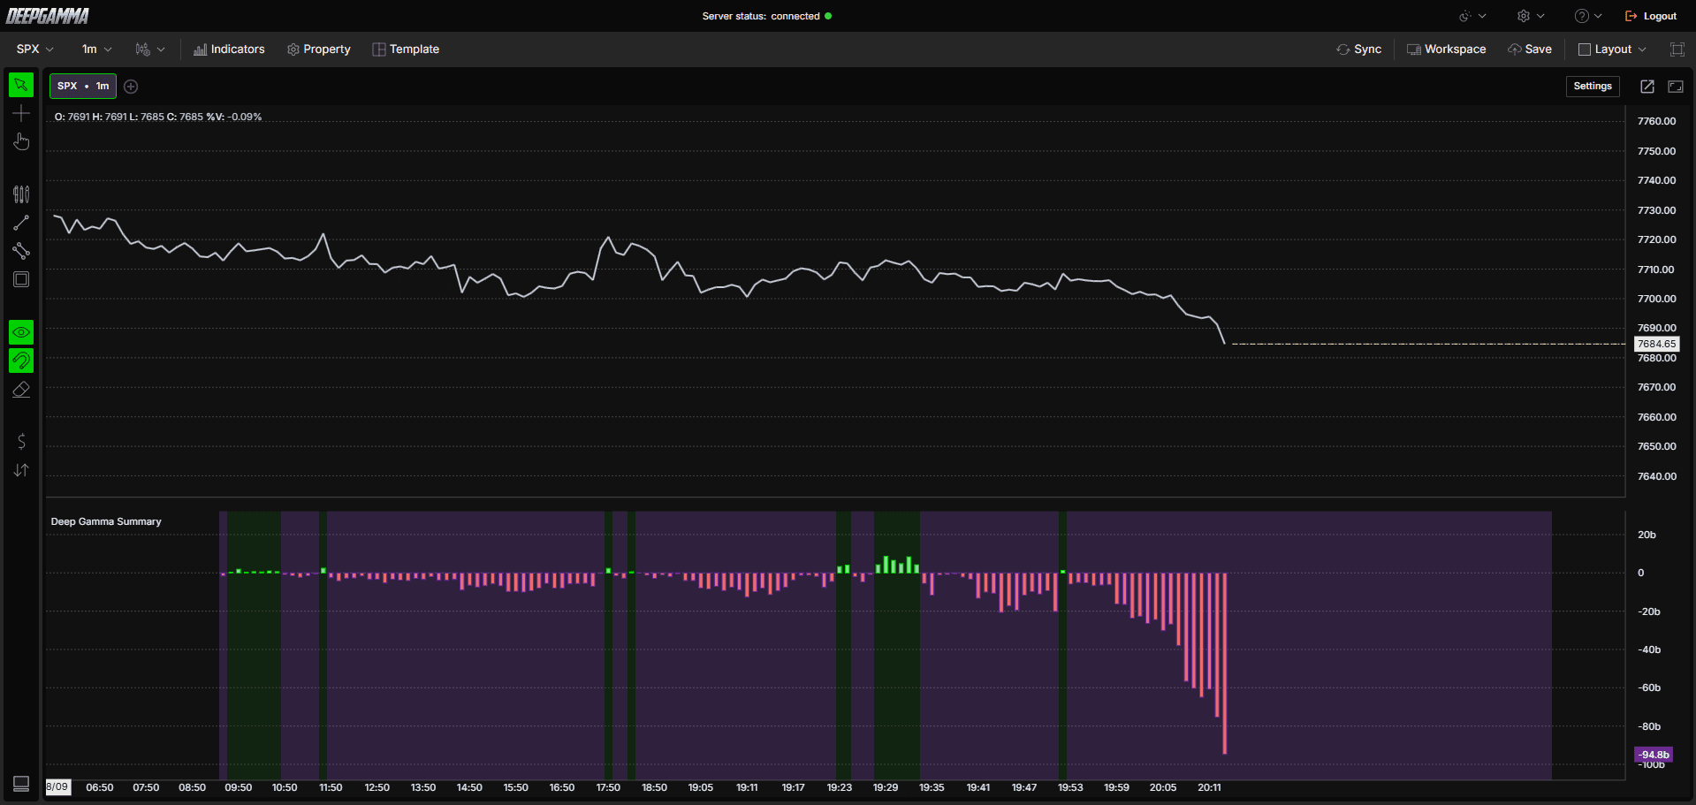Open the Property menu

(319, 49)
